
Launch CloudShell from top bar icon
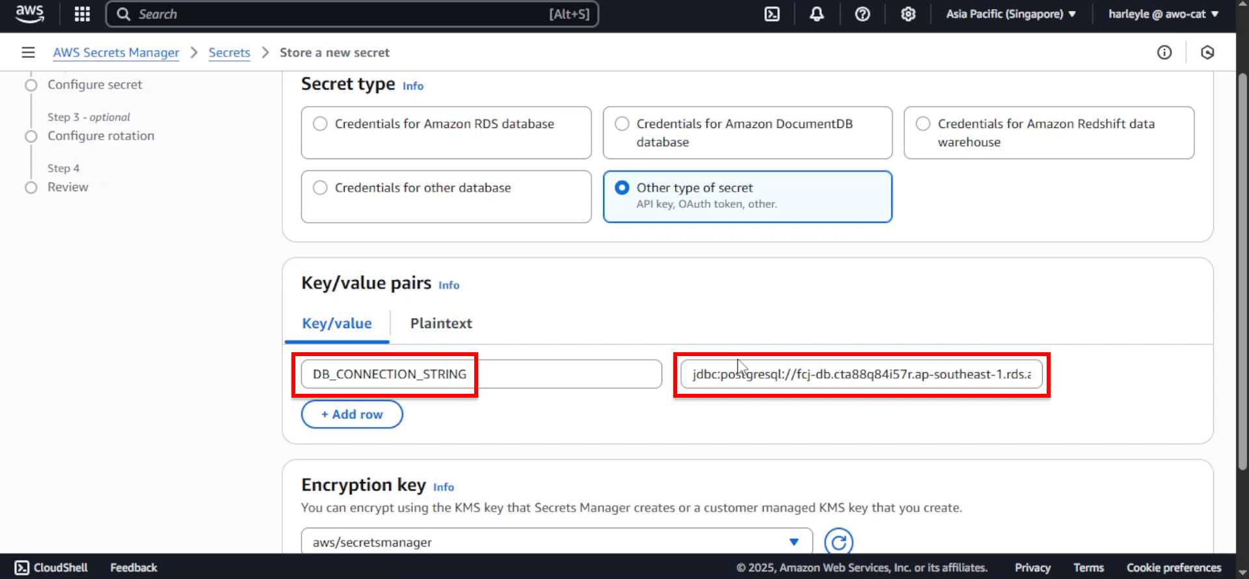click(x=772, y=14)
